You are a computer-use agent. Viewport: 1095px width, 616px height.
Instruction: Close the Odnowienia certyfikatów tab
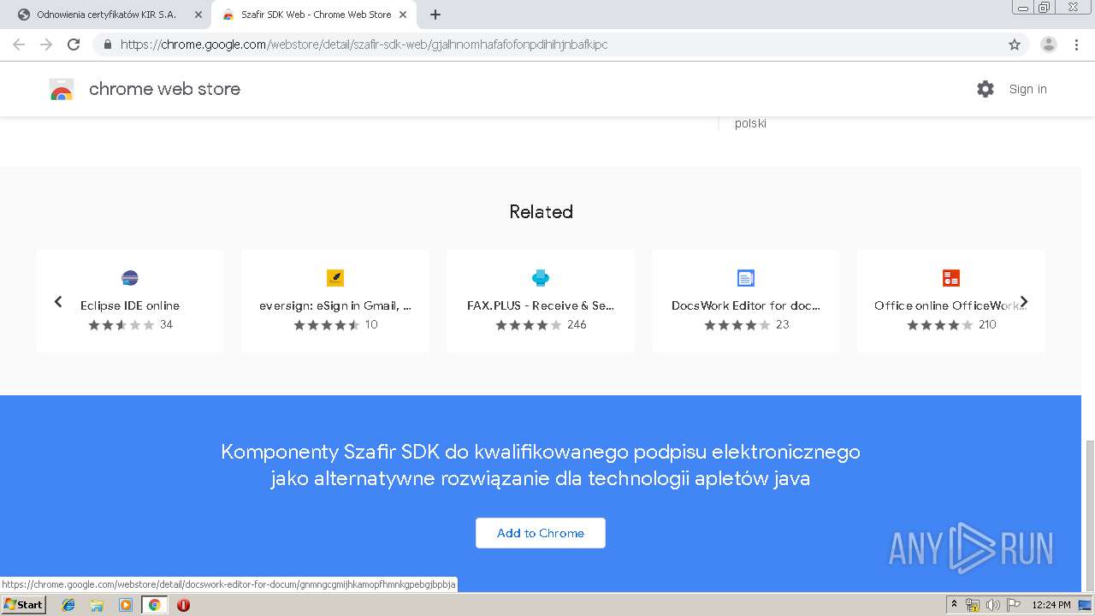point(198,15)
